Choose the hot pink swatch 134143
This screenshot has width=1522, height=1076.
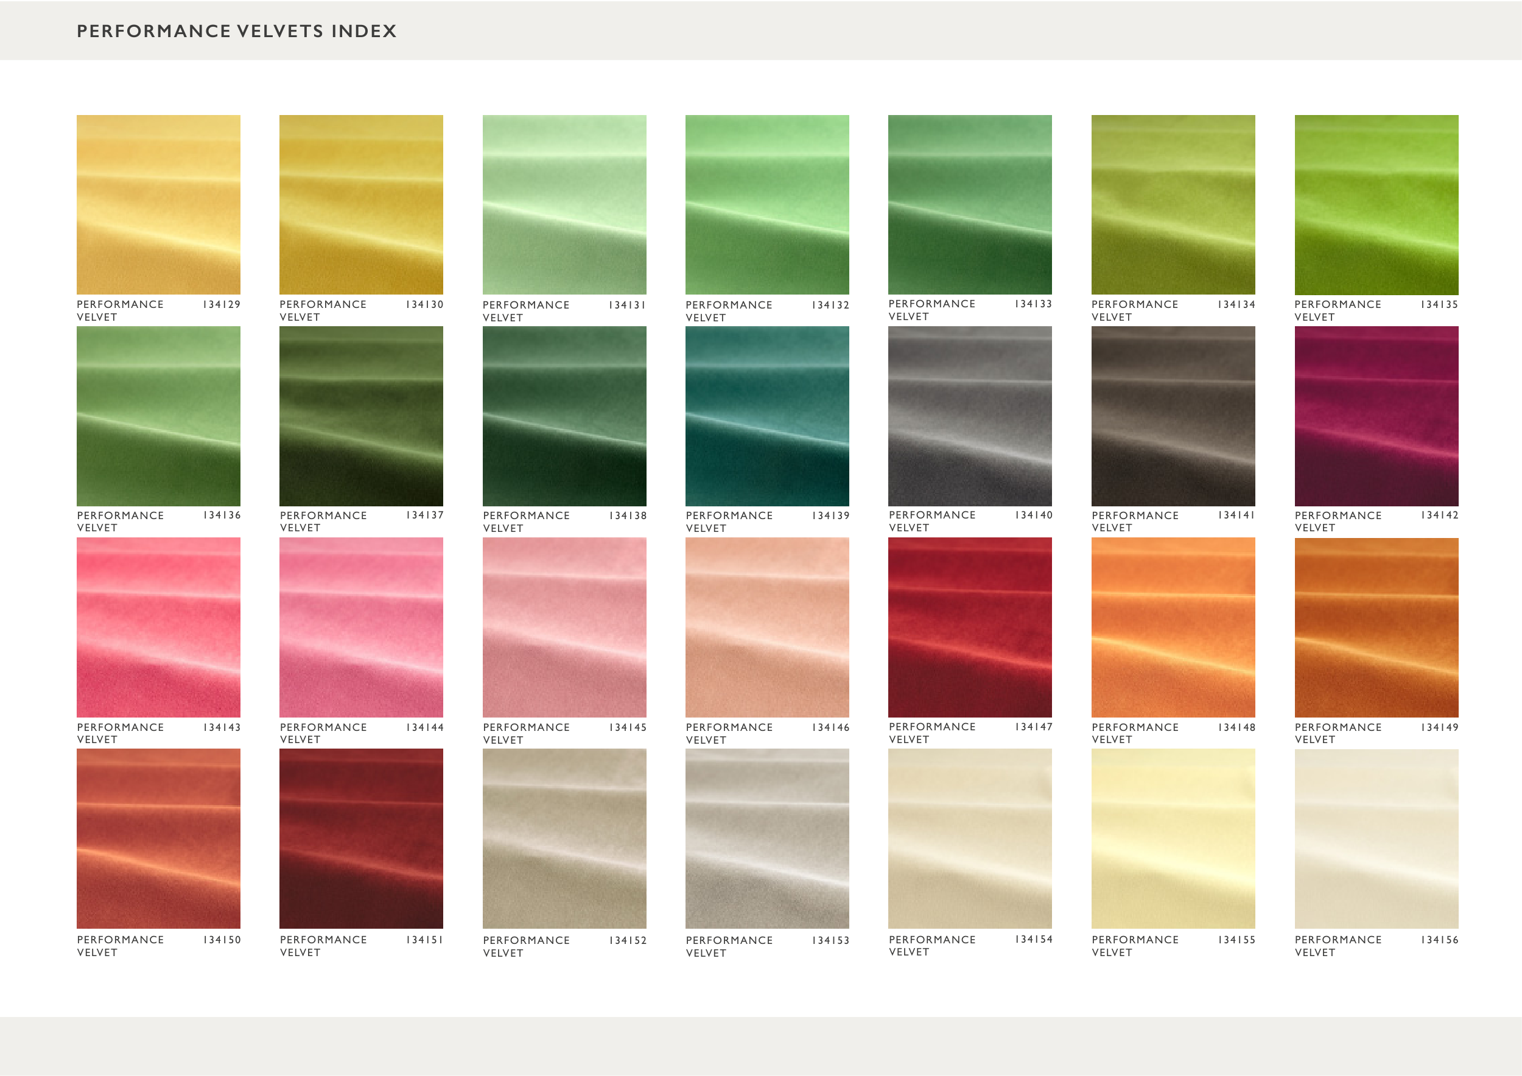(158, 627)
